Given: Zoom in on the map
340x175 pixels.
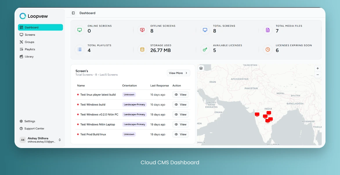Looking at the screenshot, I should point(318,68).
